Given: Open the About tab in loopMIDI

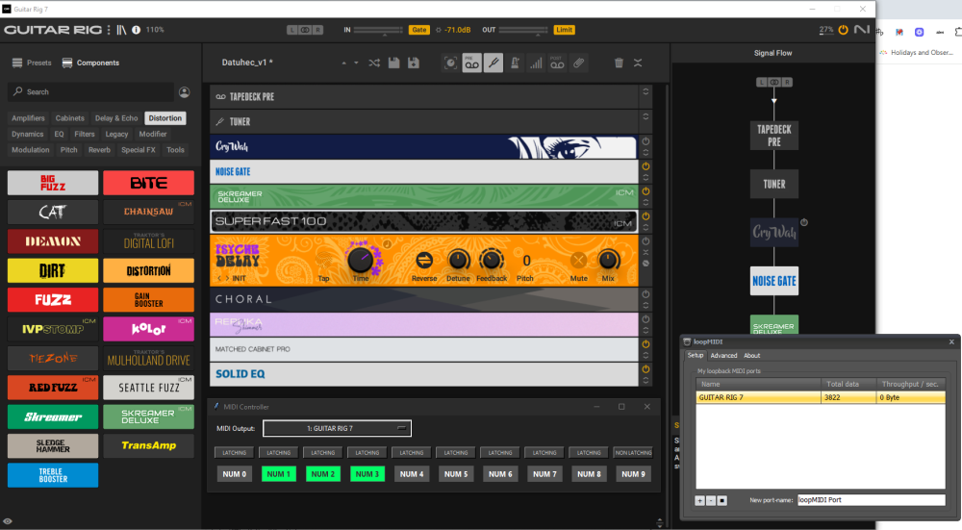Looking at the screenshot, I should pyautogui.click(x=751, y=356).
